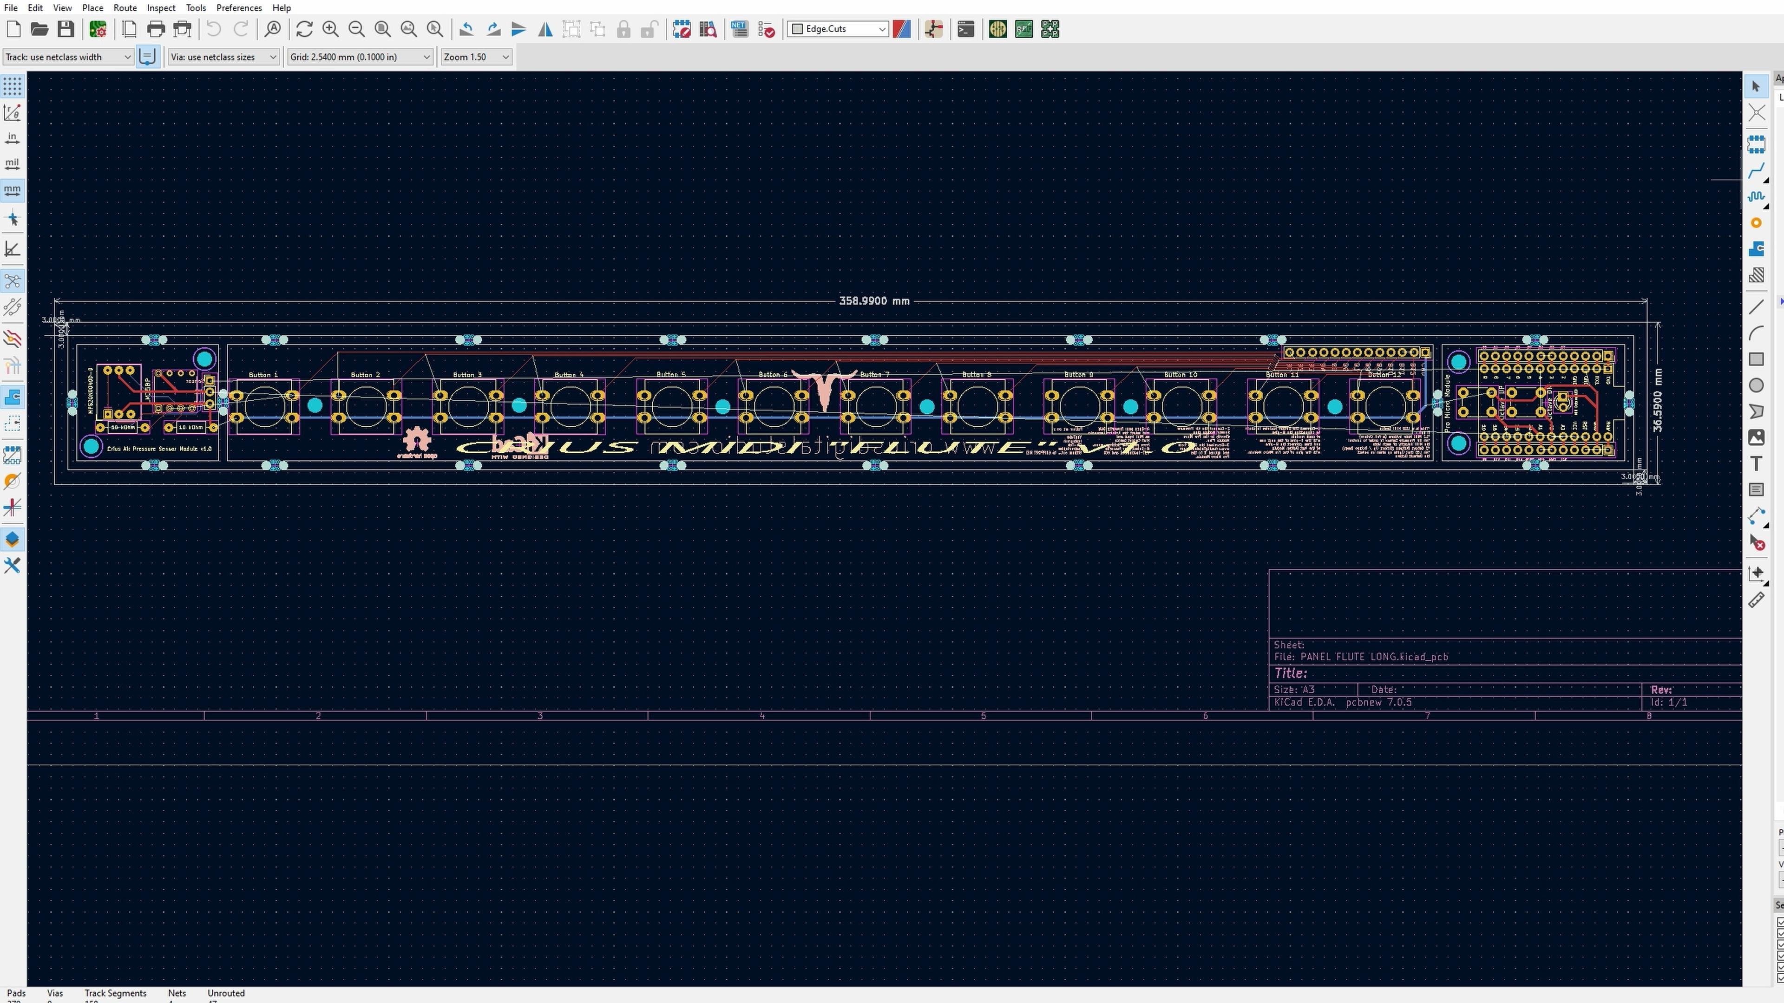This screenshot has height=1003, width=1784.
Task: Open the Grid size dropdown
Action: point(426,57)
